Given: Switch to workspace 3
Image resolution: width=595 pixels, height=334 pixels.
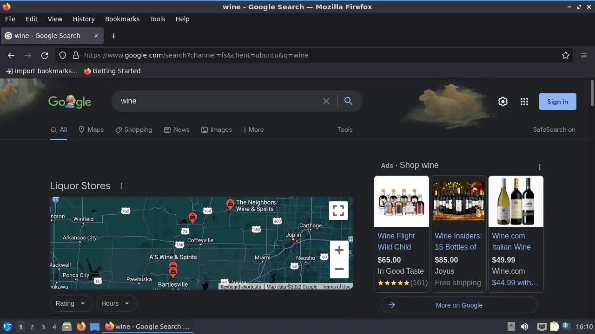Looking at the screenshot, I should click(x=43, y=327).
